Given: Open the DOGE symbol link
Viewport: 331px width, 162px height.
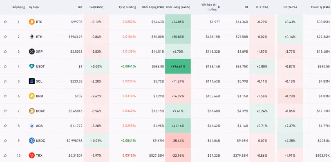Looking at the screenshot, I should point(40,111).
